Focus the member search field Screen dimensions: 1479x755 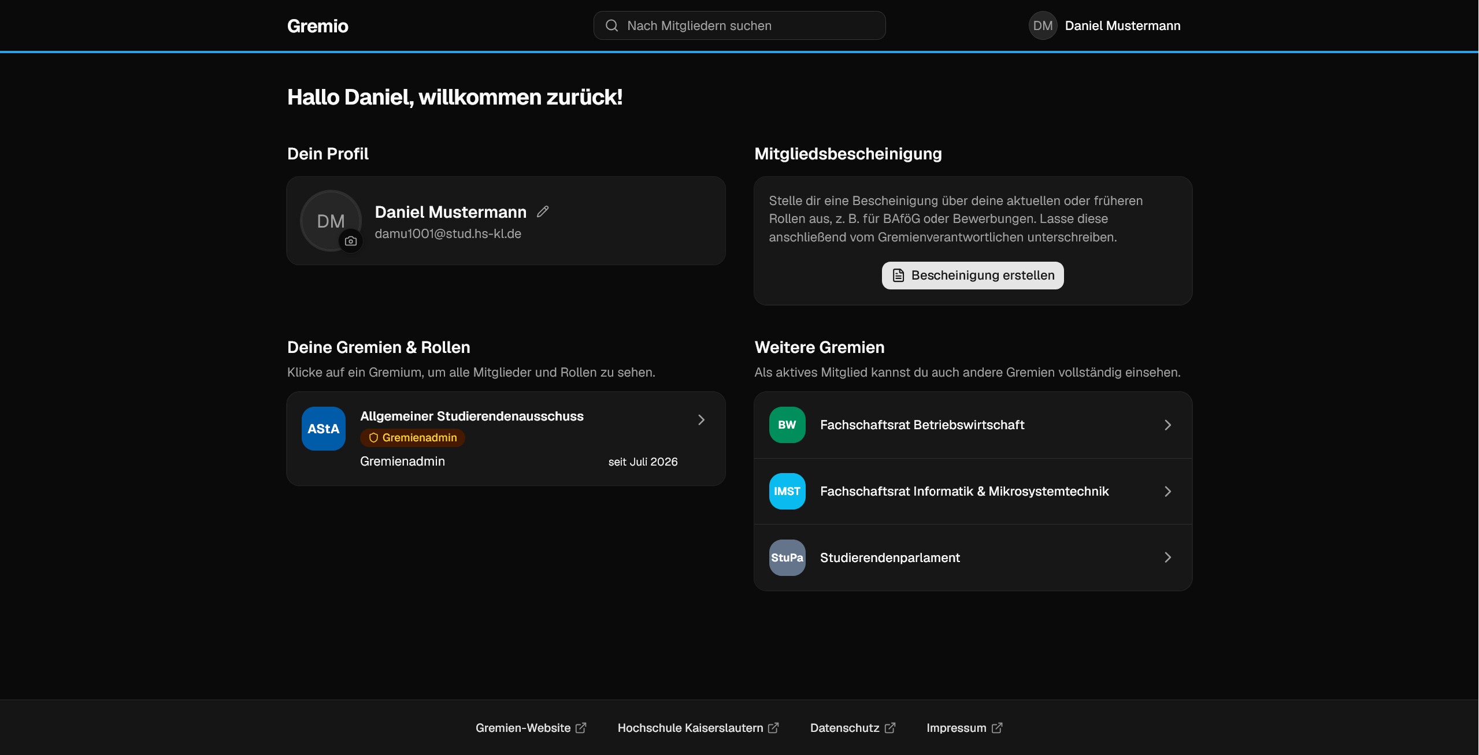pos(739,25)
